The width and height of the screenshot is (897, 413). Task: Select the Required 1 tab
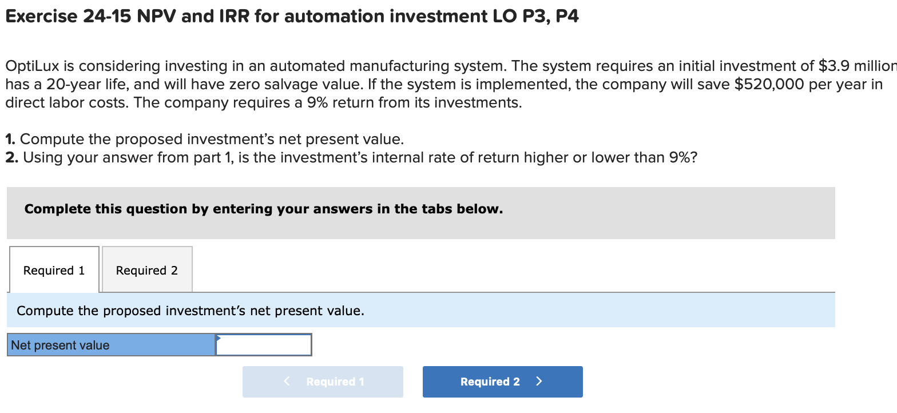53,269
